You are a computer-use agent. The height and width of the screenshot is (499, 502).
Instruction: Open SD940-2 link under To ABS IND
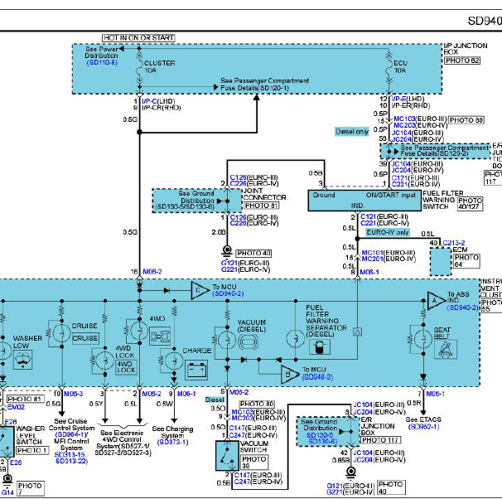(x=462, y=308)
